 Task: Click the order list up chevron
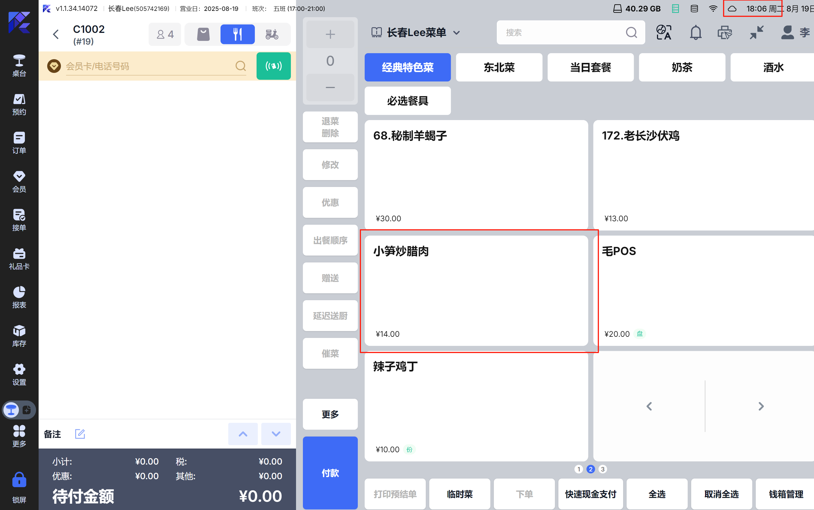(x=243, y=434)
